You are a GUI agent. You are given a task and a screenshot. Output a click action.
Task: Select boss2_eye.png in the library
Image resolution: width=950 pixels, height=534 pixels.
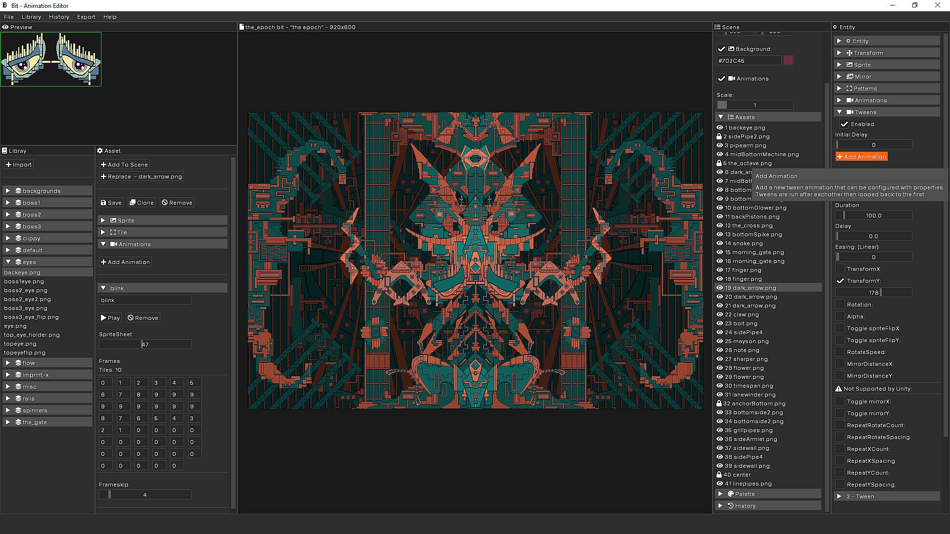26,290
